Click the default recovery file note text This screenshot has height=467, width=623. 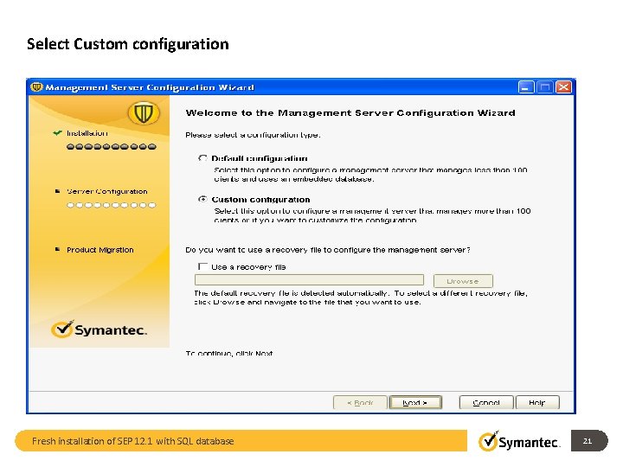tap(361, 297)
